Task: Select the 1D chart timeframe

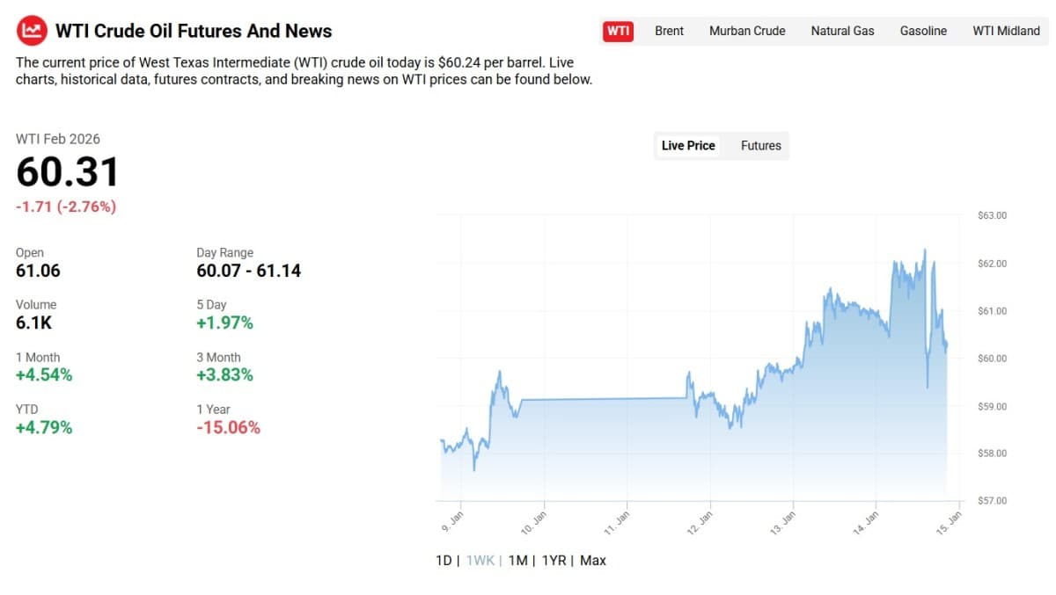Action: click(444, 560)
